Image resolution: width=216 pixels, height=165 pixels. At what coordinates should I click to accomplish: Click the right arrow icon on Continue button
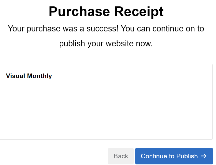coord(204,156)
